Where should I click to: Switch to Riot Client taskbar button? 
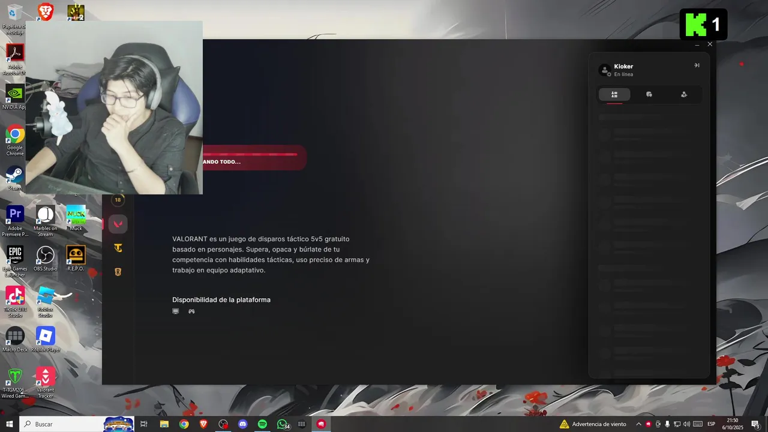321,424
